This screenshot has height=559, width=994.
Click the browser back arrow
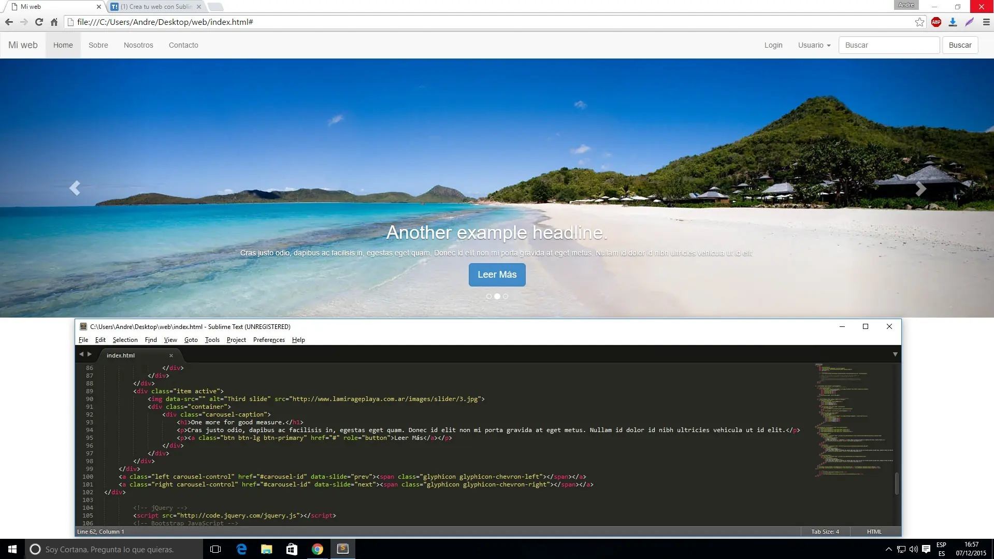tap(9, 22)
